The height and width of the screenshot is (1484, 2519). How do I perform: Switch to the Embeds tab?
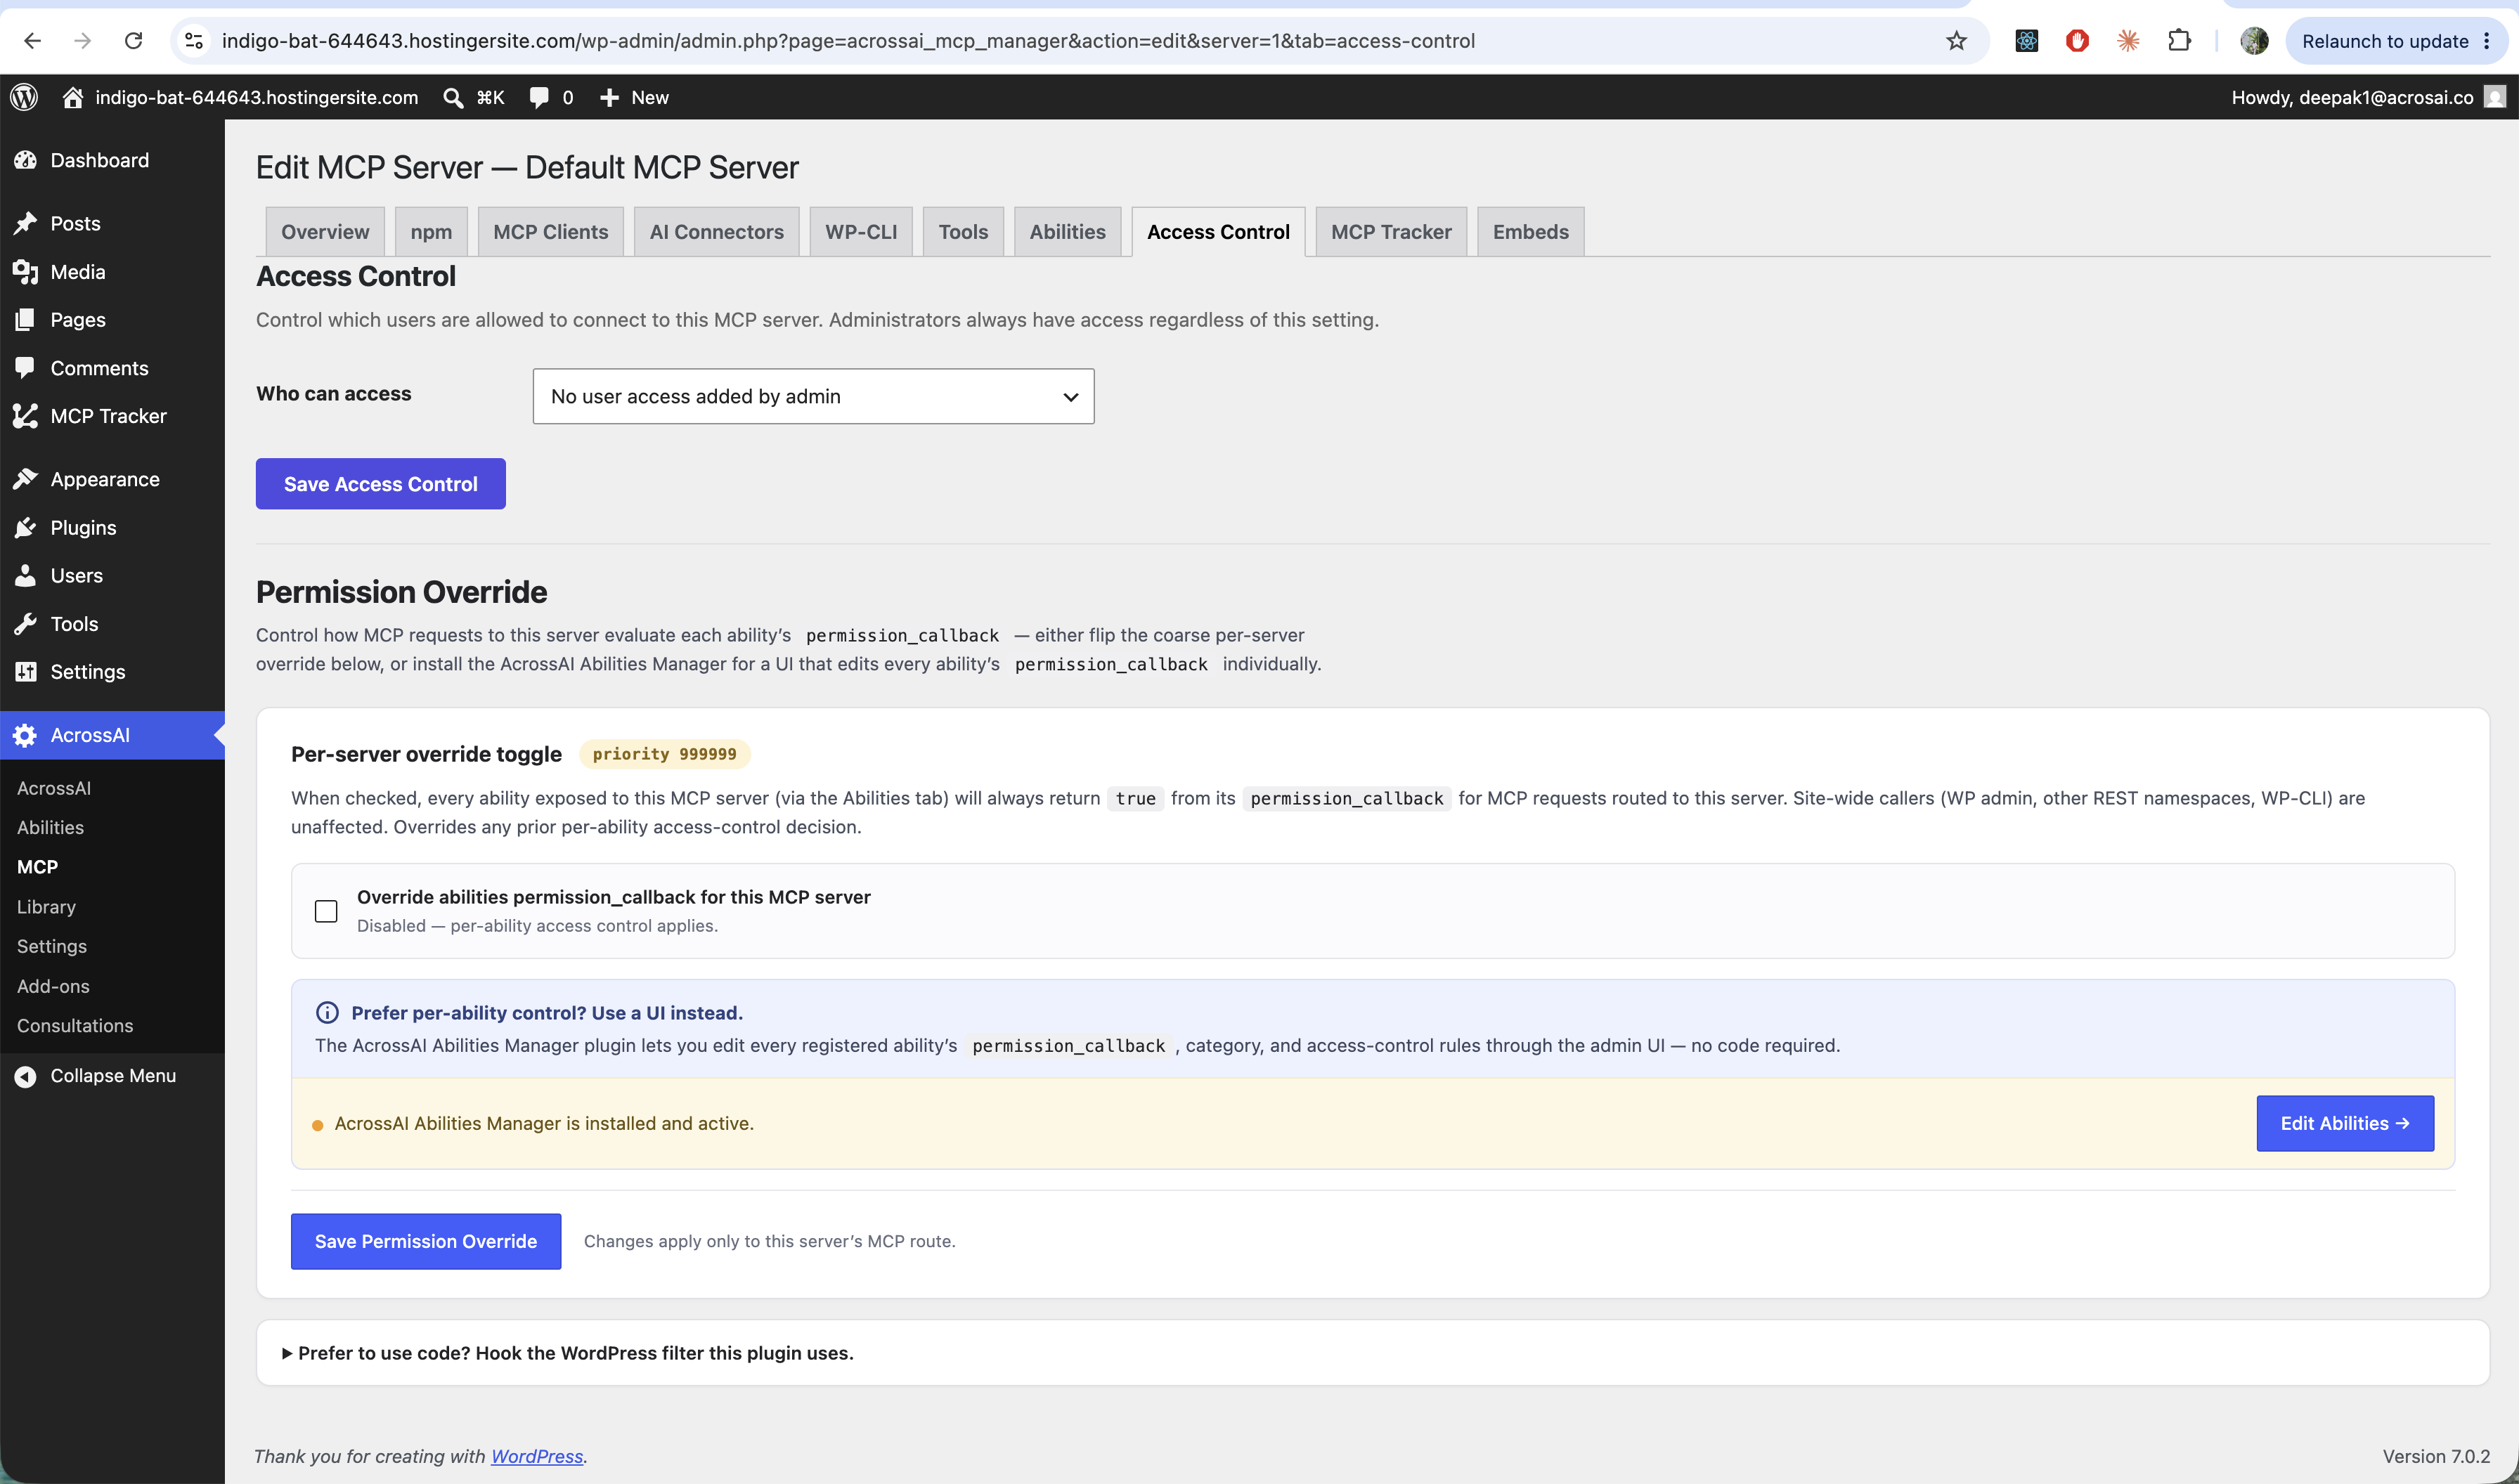point(1530,232)
